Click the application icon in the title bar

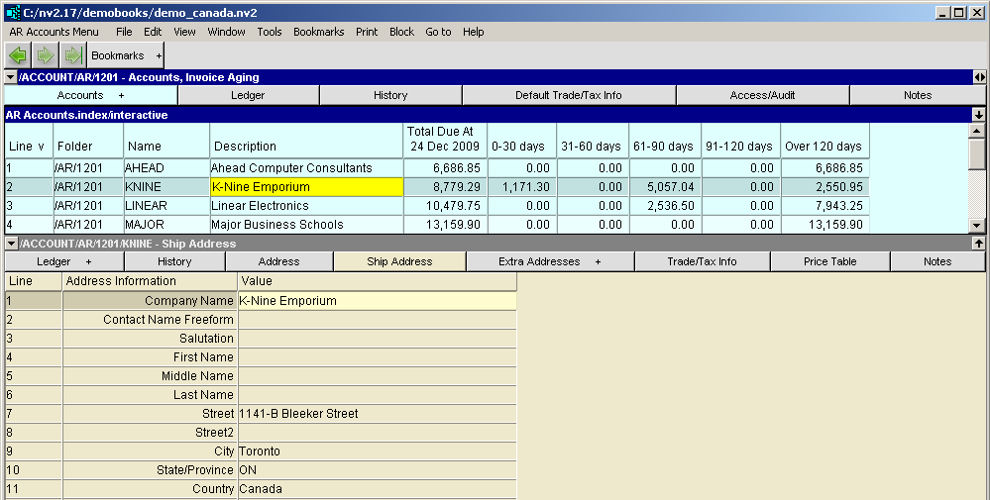tap(12, 12)
